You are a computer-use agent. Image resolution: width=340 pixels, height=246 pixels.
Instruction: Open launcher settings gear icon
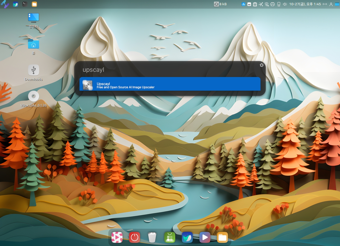point(261,65)
